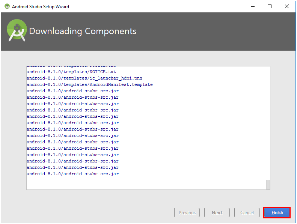Select the templates/NOTICE.txt log line
Image resolution: width=297 pixels, height=224 pixels.
coord(71,72)
